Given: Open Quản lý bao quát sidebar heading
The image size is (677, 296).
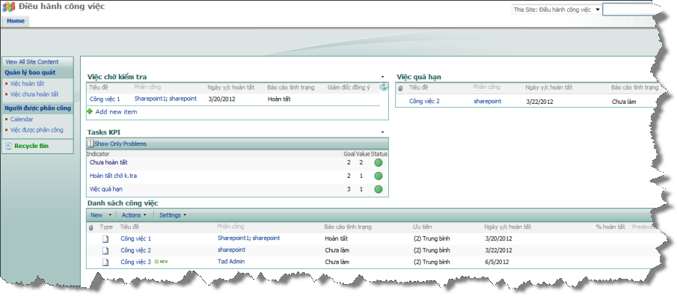Looking at the screenshot, I should (30, 73).
